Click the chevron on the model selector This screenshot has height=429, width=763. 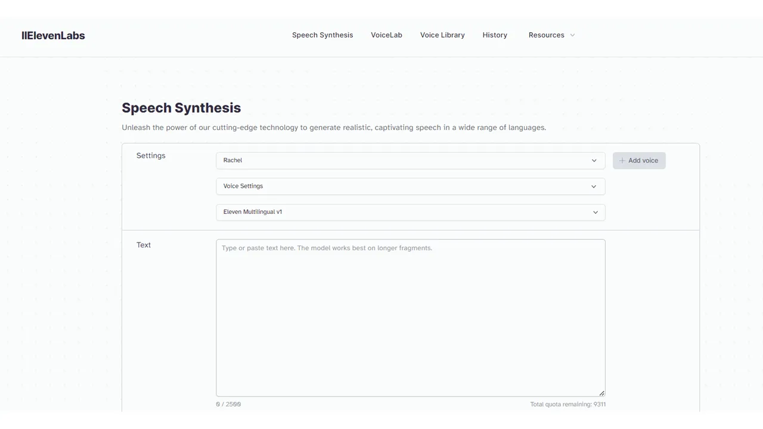595,212
